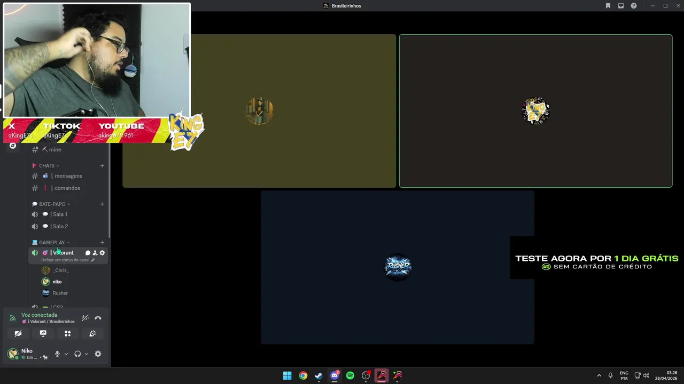
Task: Open the bookmarks icon in the title bar
Action: (x=608, y=6)
